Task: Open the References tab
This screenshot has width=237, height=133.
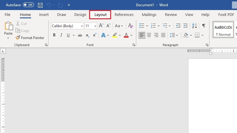Action: (124, 14)
